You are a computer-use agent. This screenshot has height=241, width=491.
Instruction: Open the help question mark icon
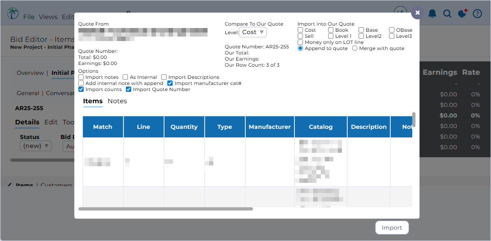click(x=477, y=13)
